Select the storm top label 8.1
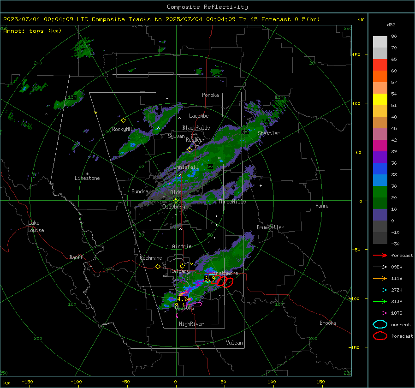415x388 pixels. click(180, 305)
